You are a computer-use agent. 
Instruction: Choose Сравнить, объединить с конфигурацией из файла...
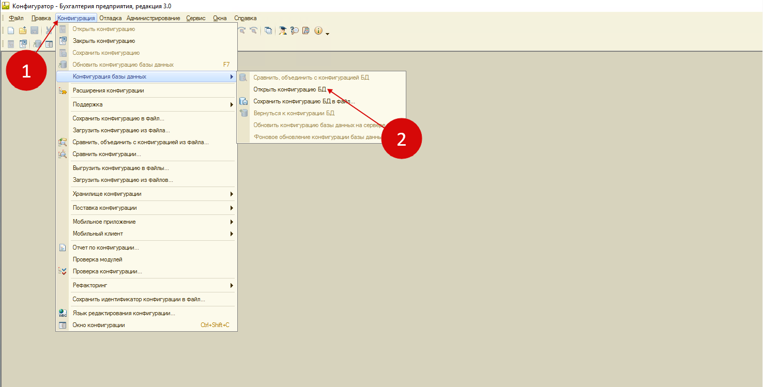tap(147, 142)
